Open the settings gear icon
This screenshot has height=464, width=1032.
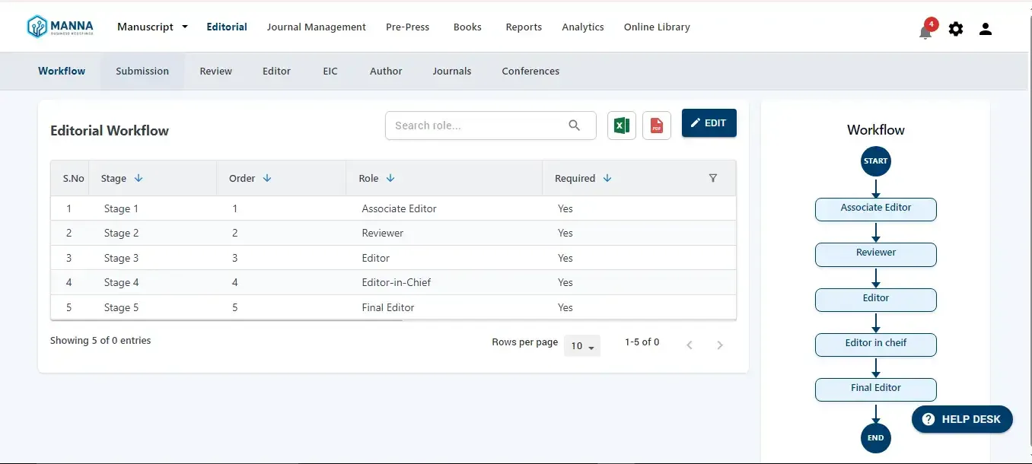tap(956, 29)
